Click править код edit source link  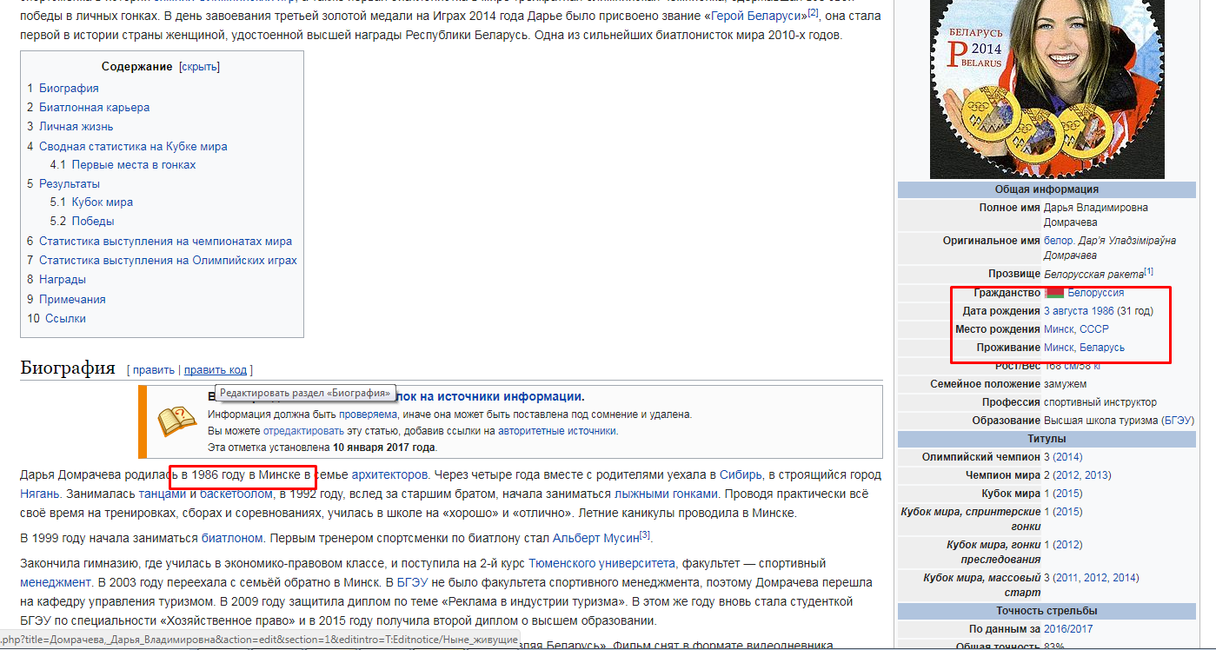216,370
